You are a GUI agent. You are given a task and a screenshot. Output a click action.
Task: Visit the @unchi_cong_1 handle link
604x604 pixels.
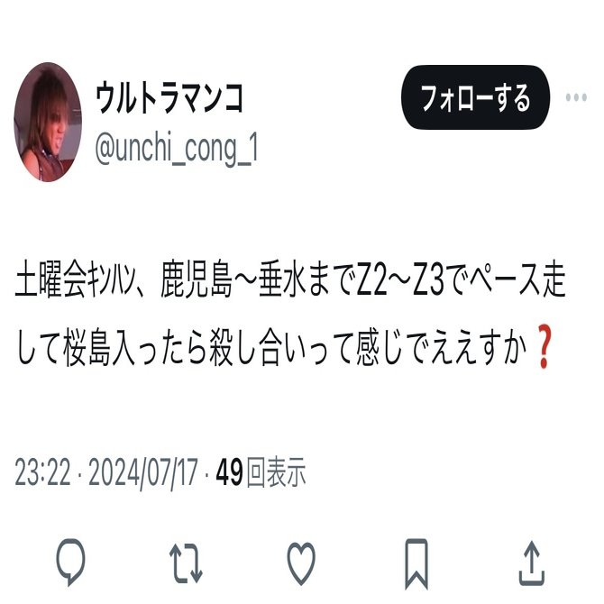pyautogui.click(x=177, y=149)
